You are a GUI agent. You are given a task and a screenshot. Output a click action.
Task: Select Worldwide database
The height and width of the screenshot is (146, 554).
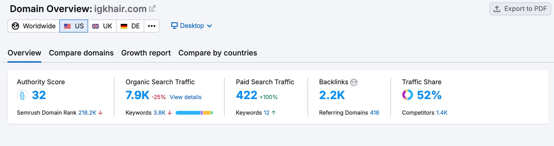34,26
